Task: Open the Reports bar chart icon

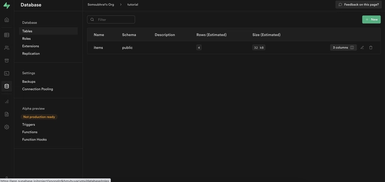Action: click(x=7, y=101)
